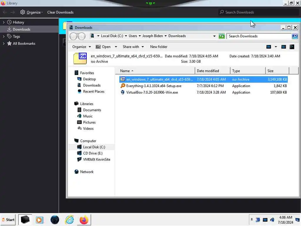301x226 pixels.
Task: Click the change view icon
Action: click(269, 47)
